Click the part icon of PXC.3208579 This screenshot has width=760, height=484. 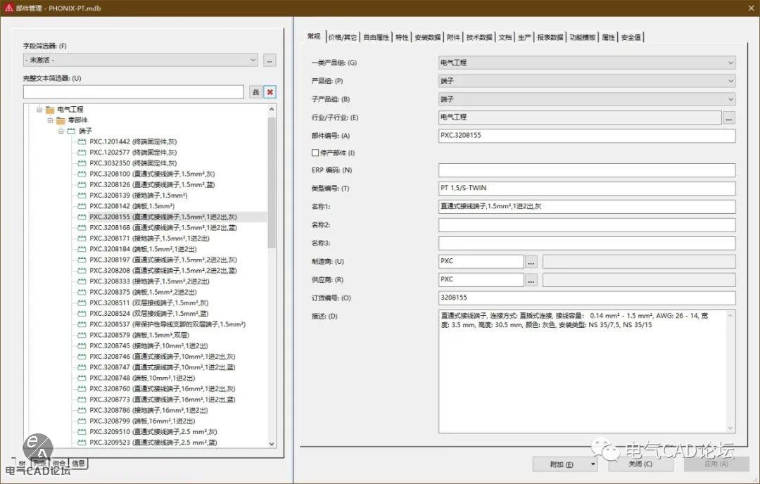[x=82, y=335]
